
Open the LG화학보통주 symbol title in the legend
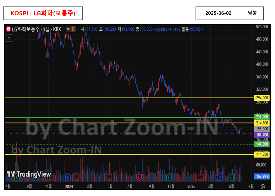point(36,29)
